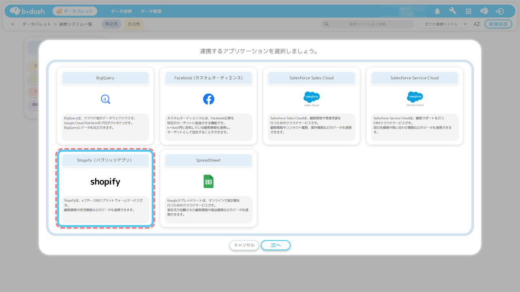Select the Shopify (パブリックアプリ) card title

point(105,160)
